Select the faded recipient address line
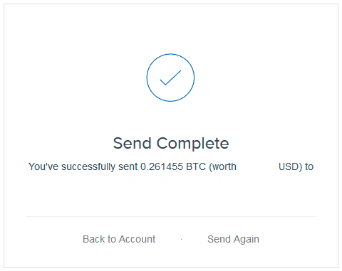Screen dimensions: 342x271 click(171, 181)
